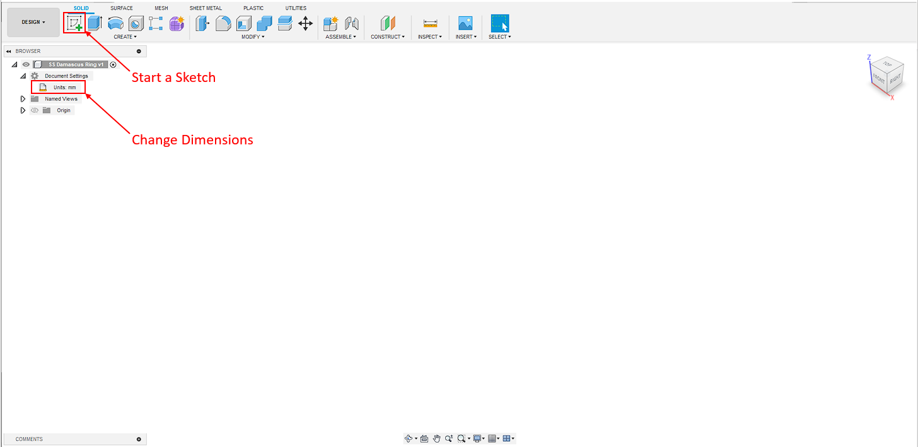Collapse the SS Damascus Ring v1 tree node
The height and width of the screenshot is (447, 918).
click(15, 64)
